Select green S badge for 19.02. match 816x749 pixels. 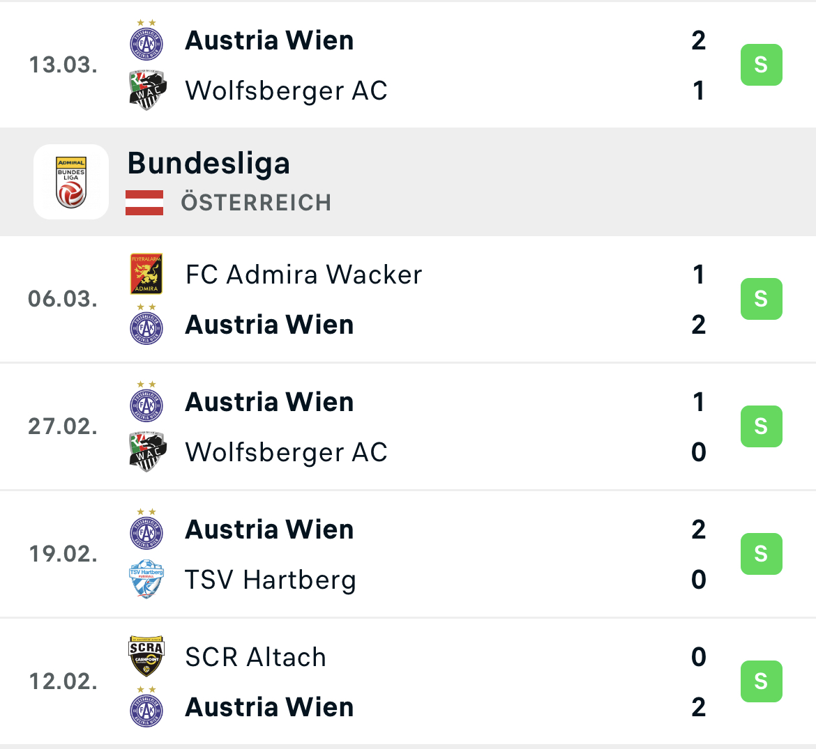[762, 554]
